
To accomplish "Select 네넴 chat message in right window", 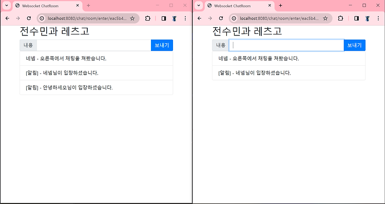I will pos(288,59).
